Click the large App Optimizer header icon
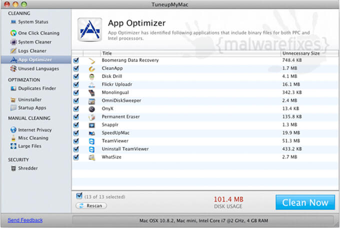This screenshot has height=228, width=340. 90,29
